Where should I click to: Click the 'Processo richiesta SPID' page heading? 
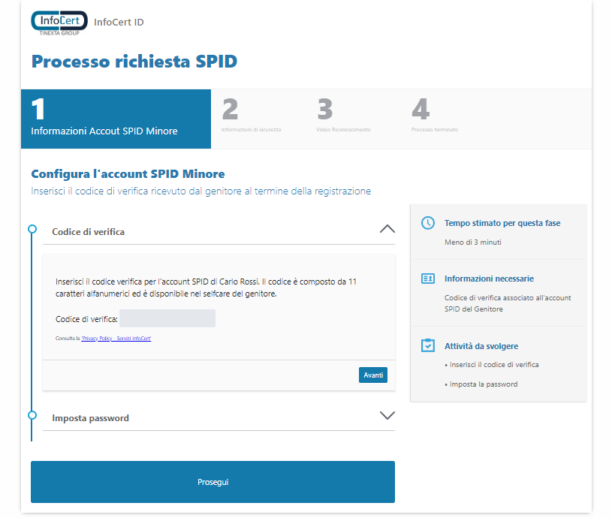(134, 62)
